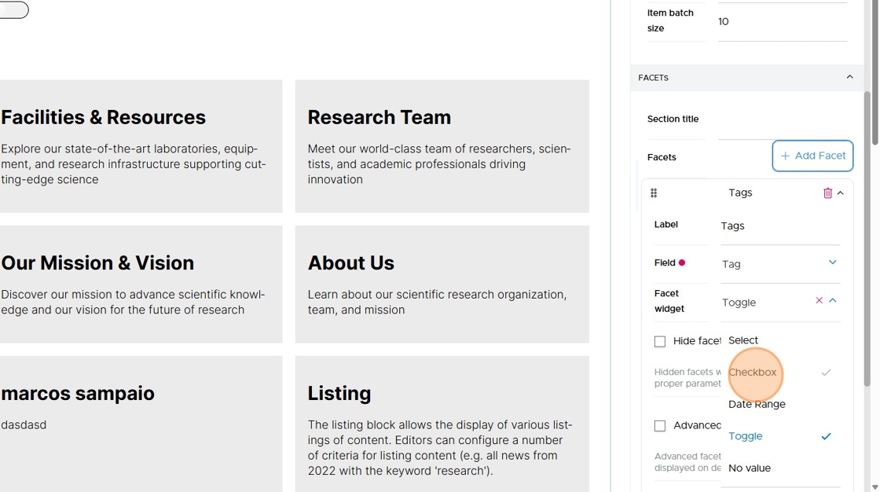The image size is (880, 492).
Task: Delete the Tags facet with trash icon
Action: tap(827, 193)
